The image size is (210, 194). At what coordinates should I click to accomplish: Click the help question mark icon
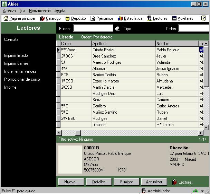(x=203, y=18)
